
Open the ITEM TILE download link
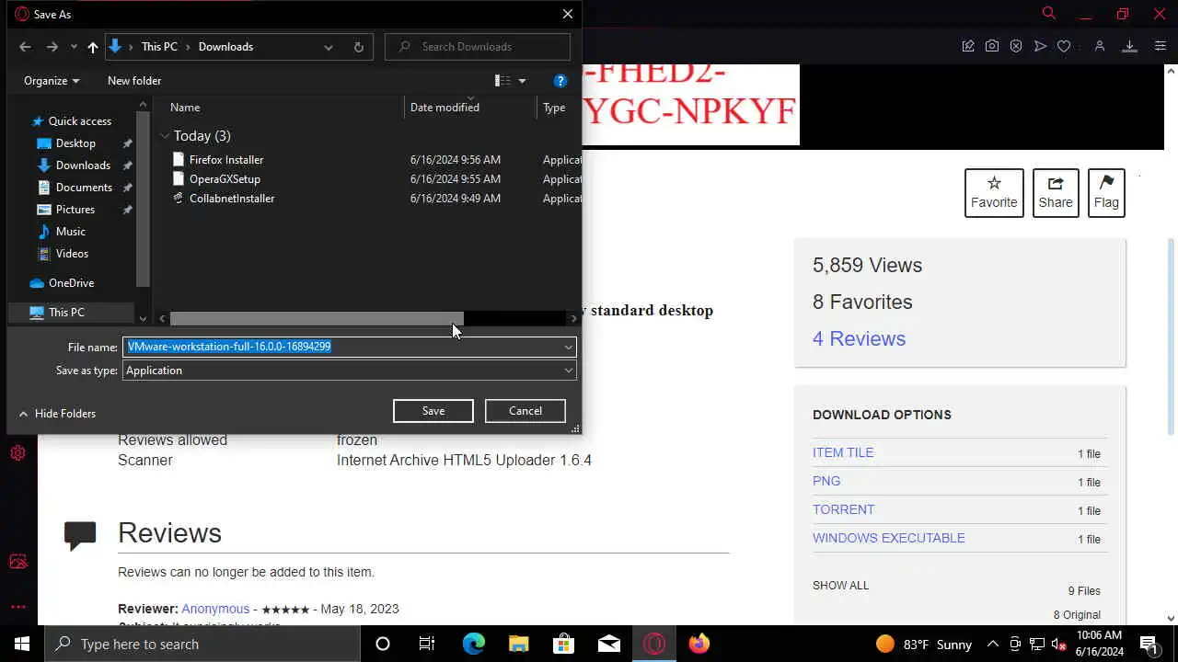point(843,452)
